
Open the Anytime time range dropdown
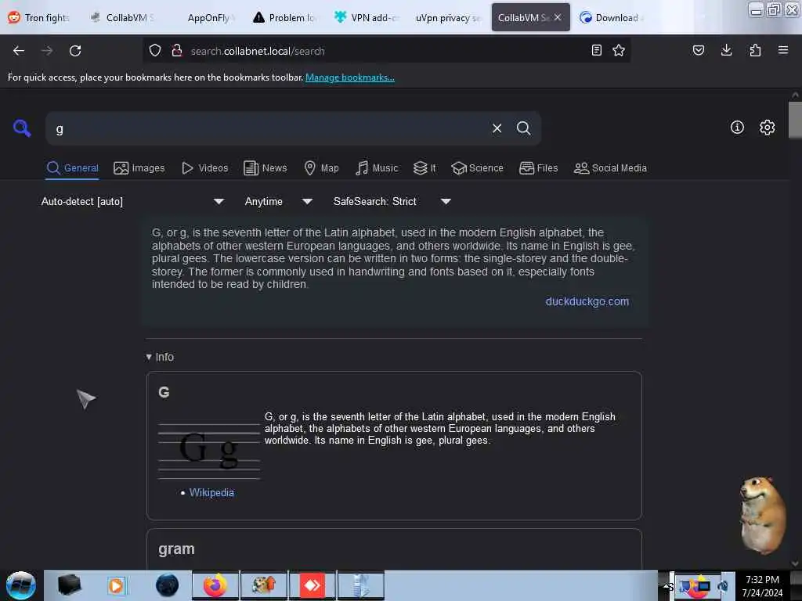279,201
